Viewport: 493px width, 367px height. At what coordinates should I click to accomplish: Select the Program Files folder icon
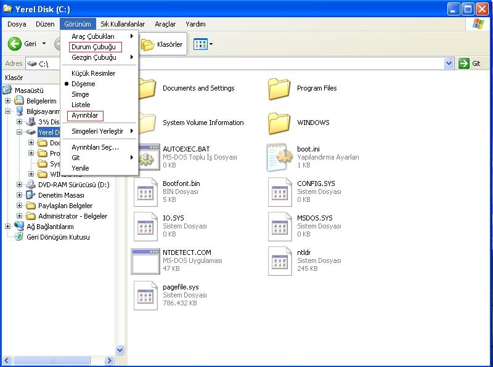[x=279, y=89]
